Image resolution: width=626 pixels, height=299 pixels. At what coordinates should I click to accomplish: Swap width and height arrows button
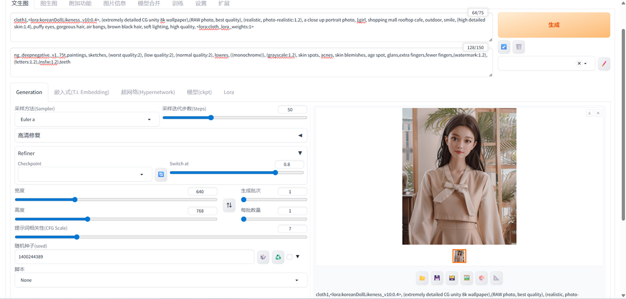229,205
